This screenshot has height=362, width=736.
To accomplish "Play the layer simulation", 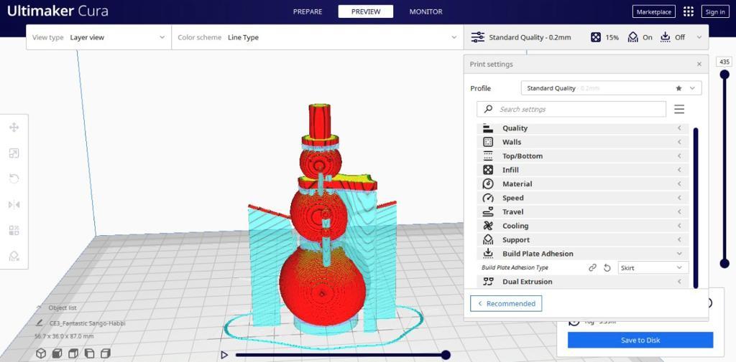I will click(x=224, y=355).
